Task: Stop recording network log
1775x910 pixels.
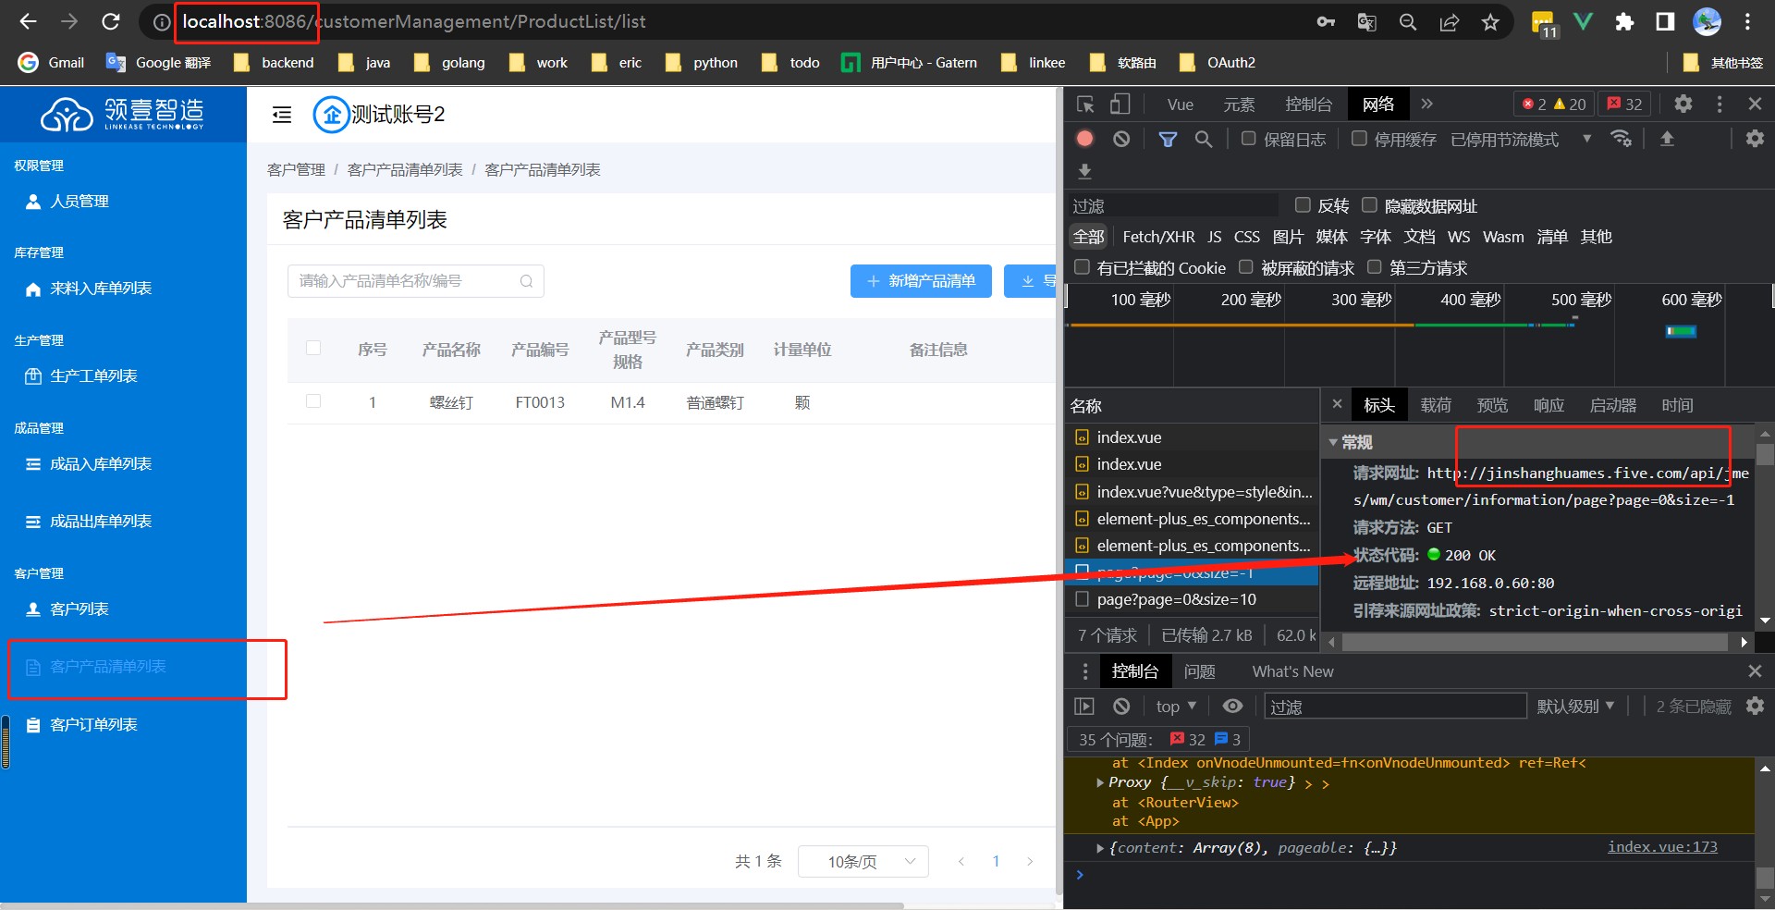Action: click(x=1085, y=139)
